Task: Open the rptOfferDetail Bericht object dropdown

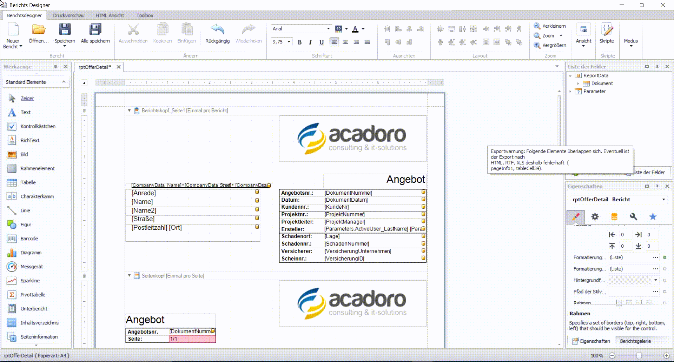Action: point(663,200)
